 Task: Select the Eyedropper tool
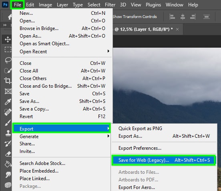(8, 102)
